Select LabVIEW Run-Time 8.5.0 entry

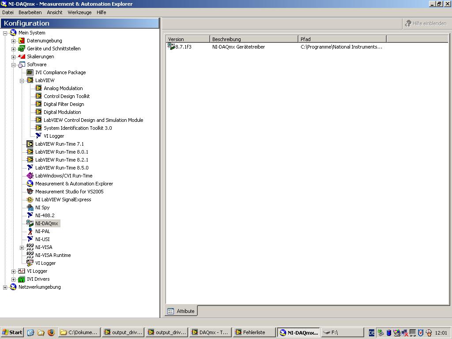62,168
